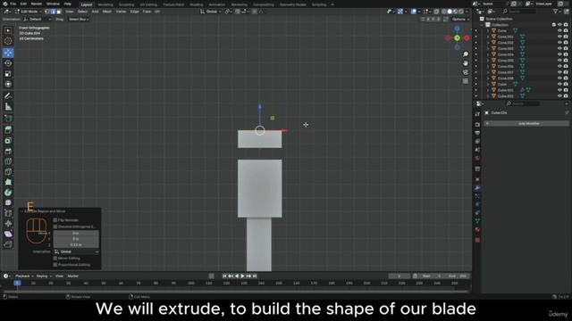
Task: Click the Move Z value field
Action: (76, 245)
